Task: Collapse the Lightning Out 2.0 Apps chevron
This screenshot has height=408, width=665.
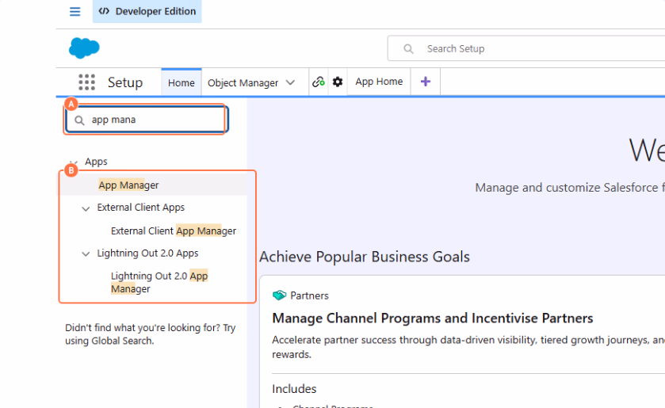Action: [86, 254]
